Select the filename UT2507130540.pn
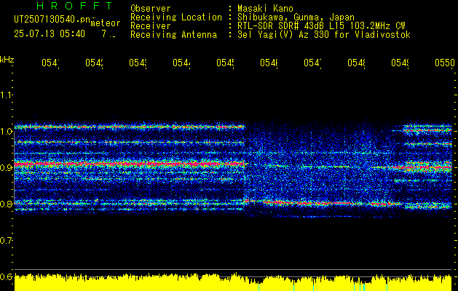This screenshot has width=458, height=291. (x=52, y=19)
